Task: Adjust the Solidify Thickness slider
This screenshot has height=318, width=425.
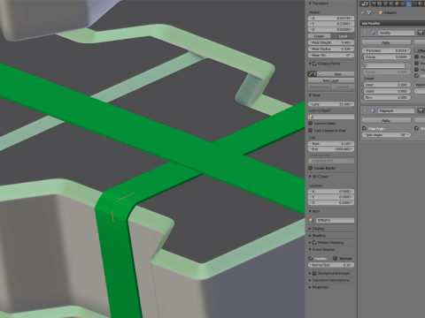Action: pos(386,50)
